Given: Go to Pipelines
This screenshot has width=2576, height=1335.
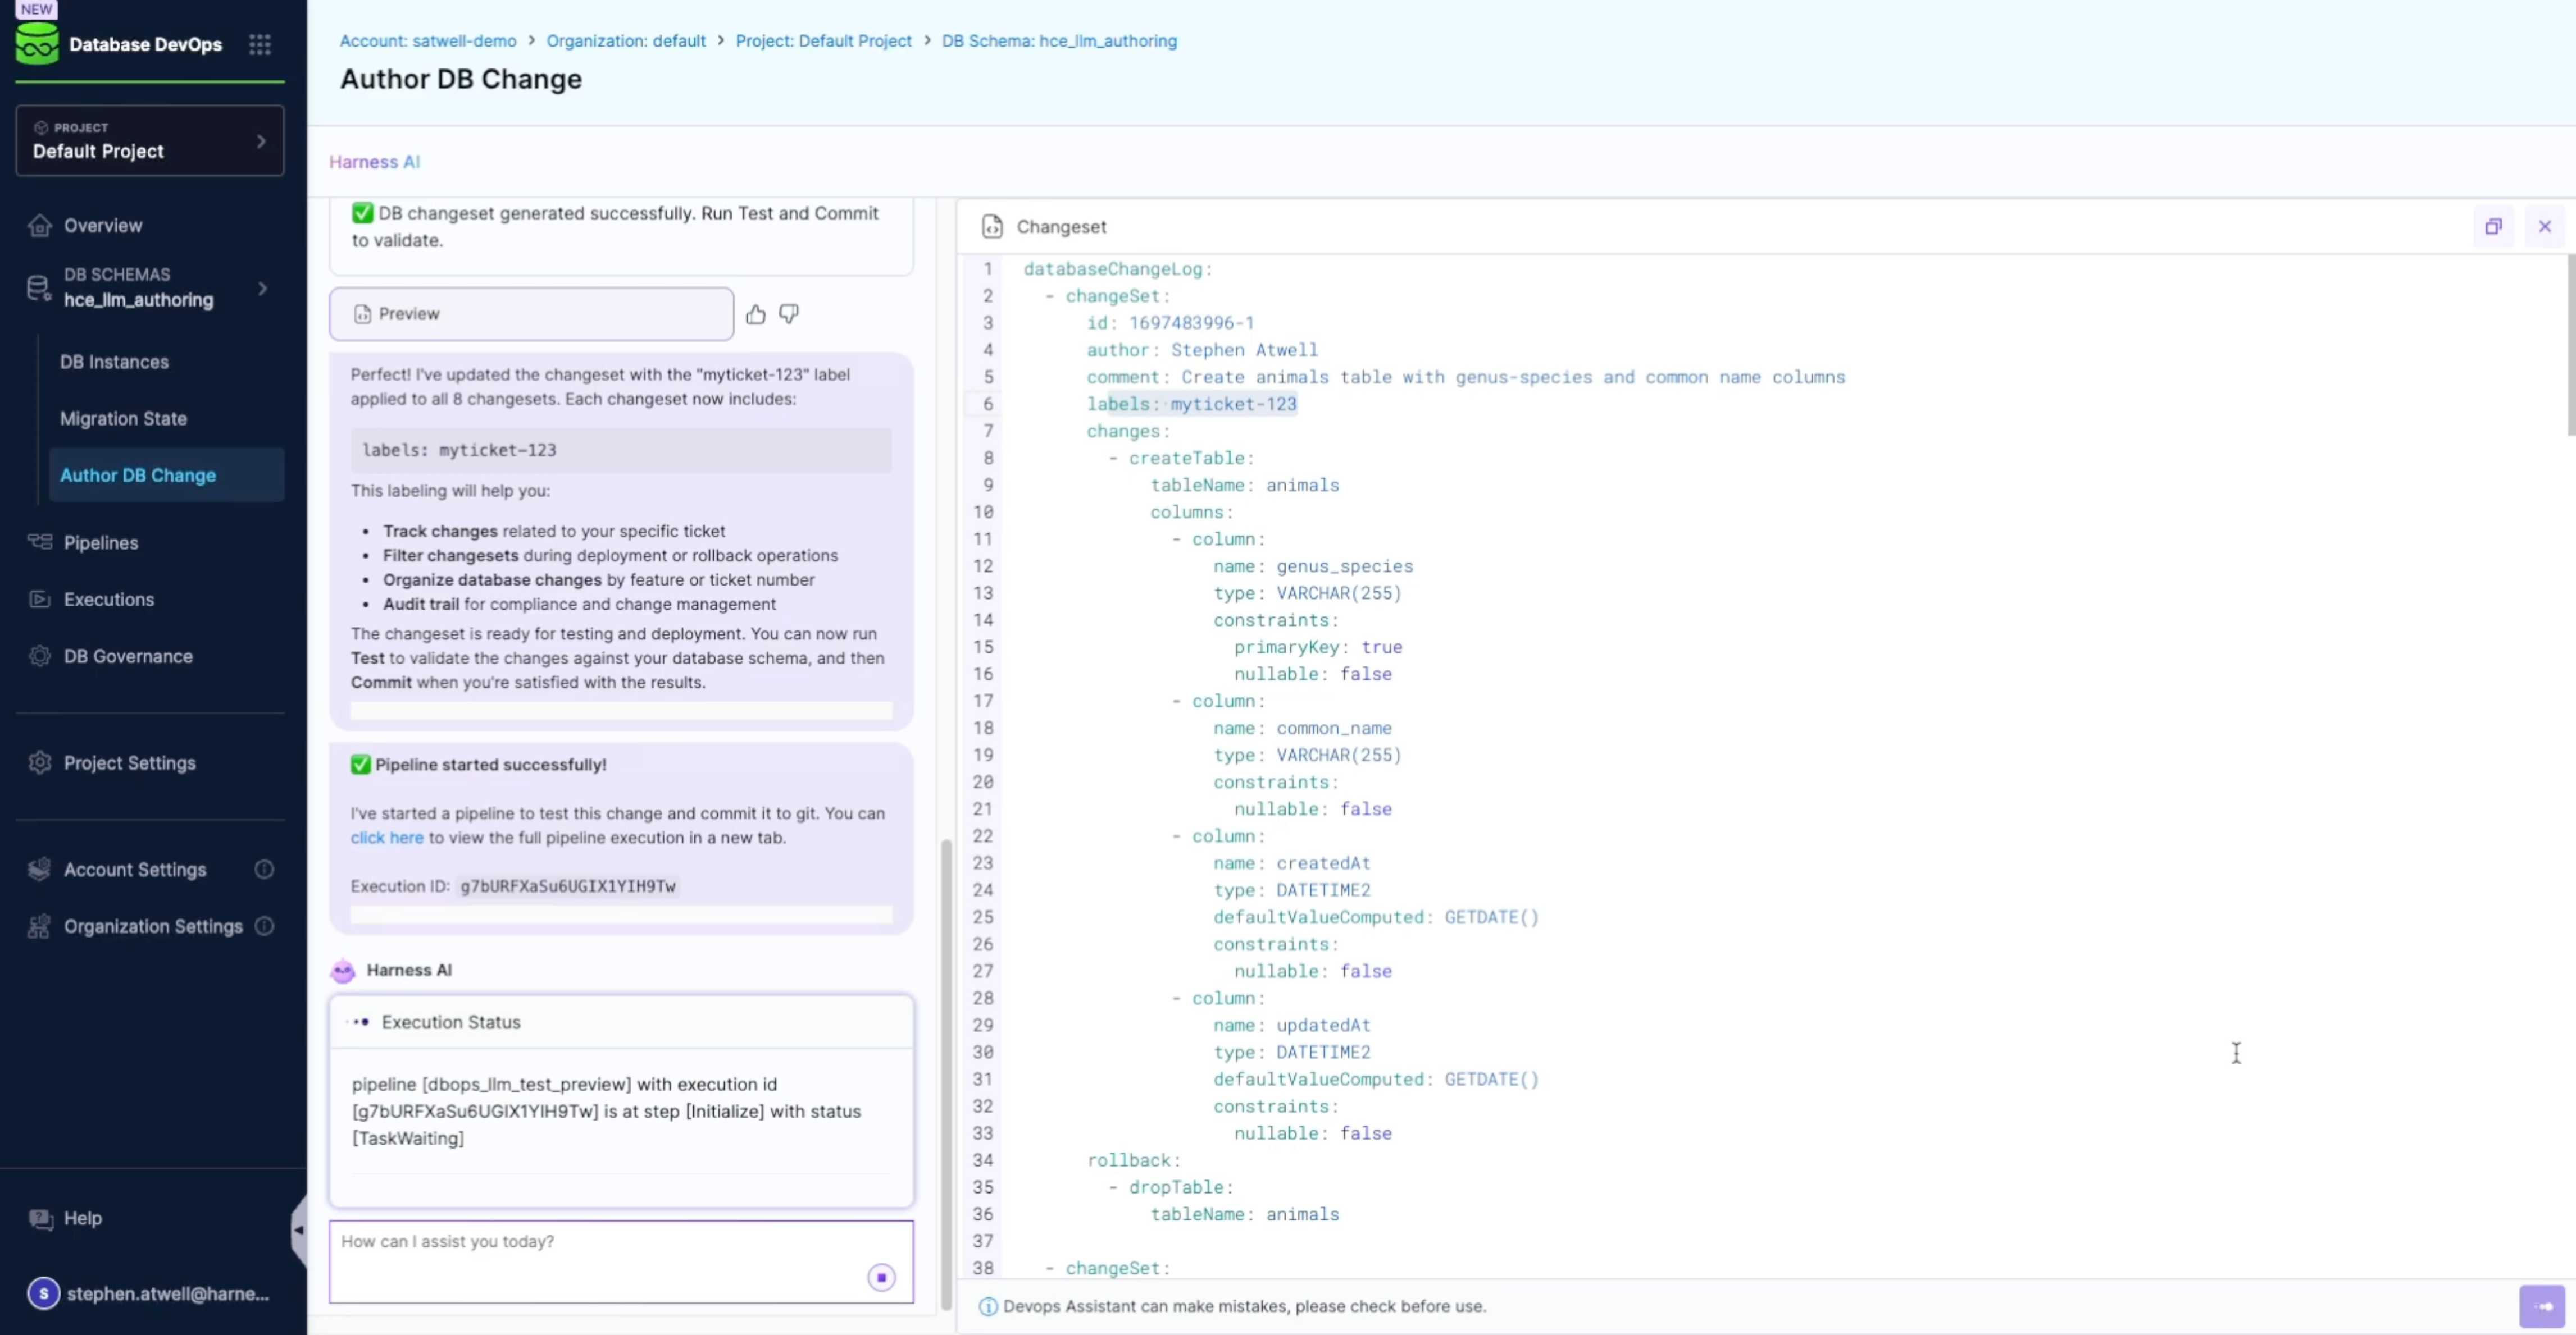Looking at the screenshot, I should coord(101,543).
